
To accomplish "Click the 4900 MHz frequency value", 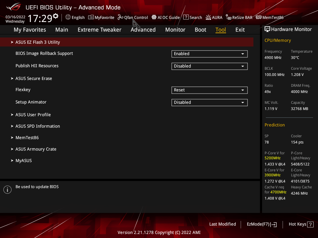I will click(x=273, y=58).
